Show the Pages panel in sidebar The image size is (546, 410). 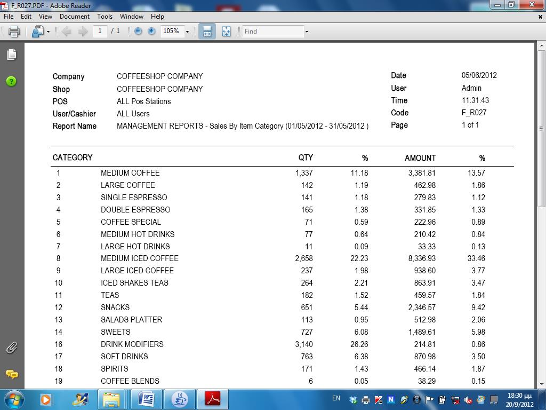click(12, 54)
